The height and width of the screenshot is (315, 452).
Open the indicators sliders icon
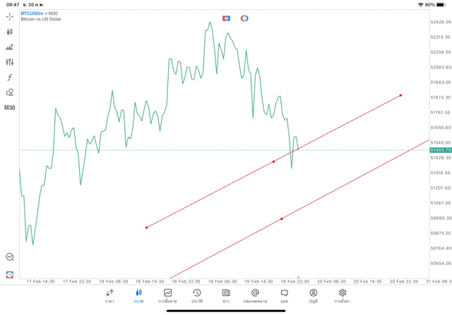pos(10,62)
